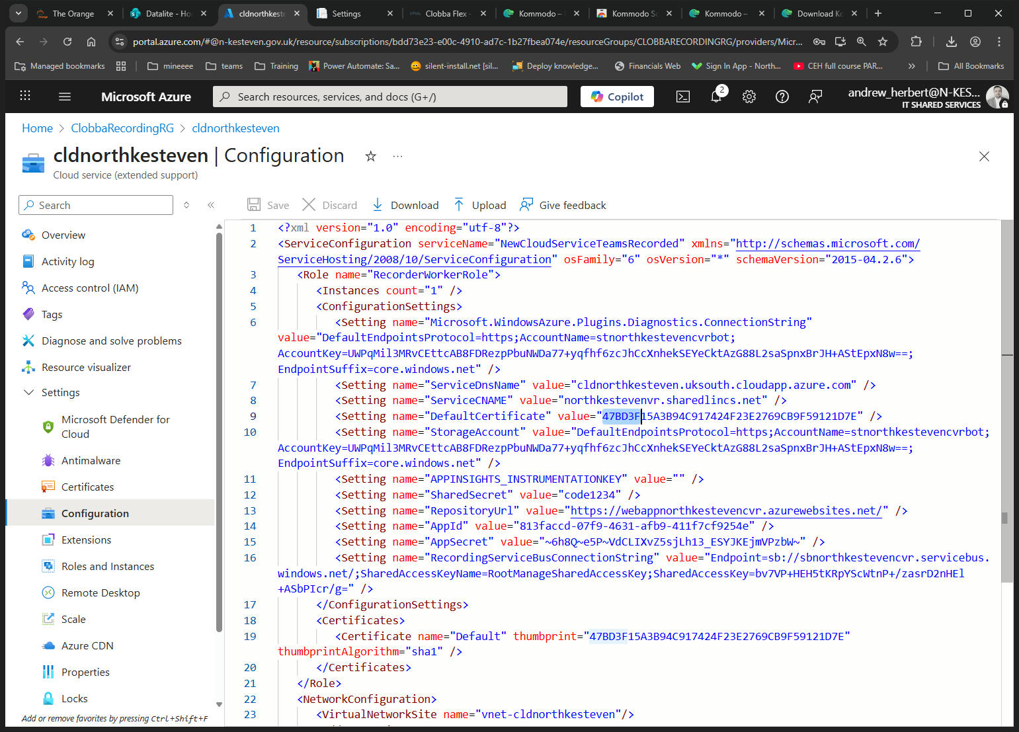Open Azure Cloud Shell icon

coord(683,97)
